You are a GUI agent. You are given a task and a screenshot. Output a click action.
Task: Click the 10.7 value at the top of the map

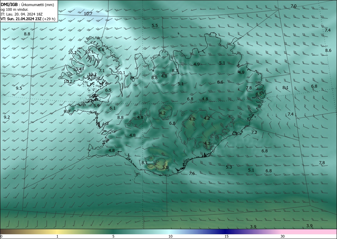pyautogui.click(x=88, y=14)
